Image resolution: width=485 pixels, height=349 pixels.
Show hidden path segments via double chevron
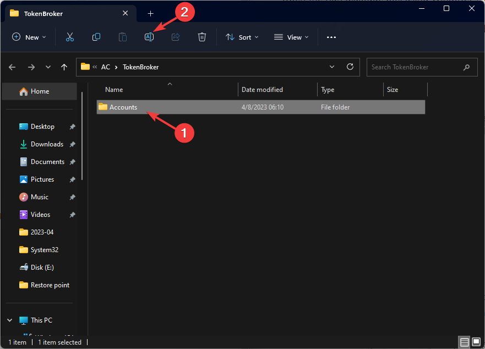[x=95, y=67]
